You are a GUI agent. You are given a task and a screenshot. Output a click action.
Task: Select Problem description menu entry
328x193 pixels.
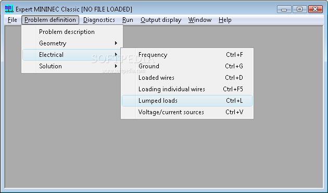click(72, 32)
